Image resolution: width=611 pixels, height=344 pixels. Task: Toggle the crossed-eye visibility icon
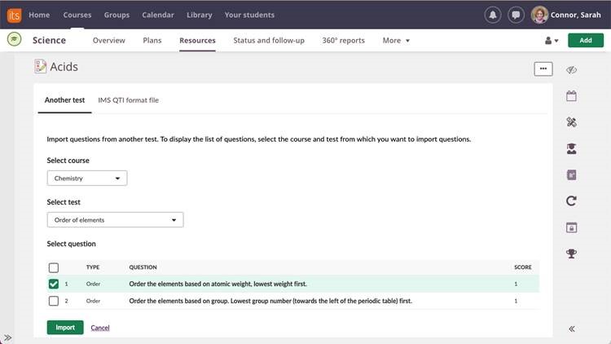[571, 69]
